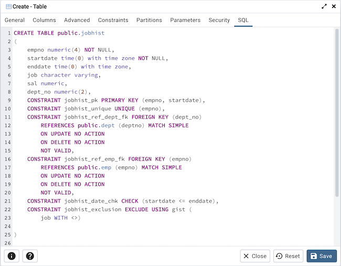The height and width of the screenshot is (266, 341).
Task: Close dialog using the X icon
Action: (x=334, y=6)
